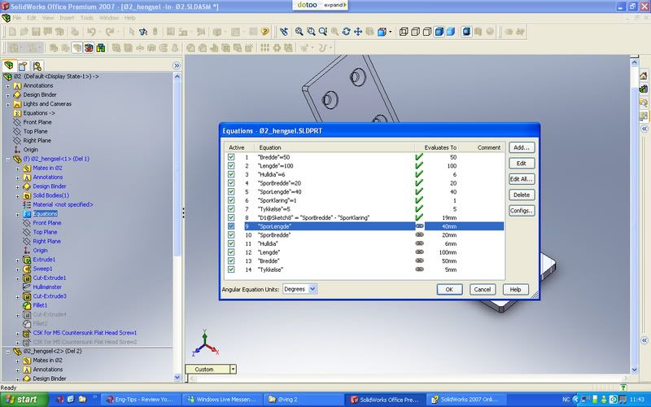Viewport: 651px width, 407px height.
Task: Open the PropertyManager tab icon
Action: [23, 66]
